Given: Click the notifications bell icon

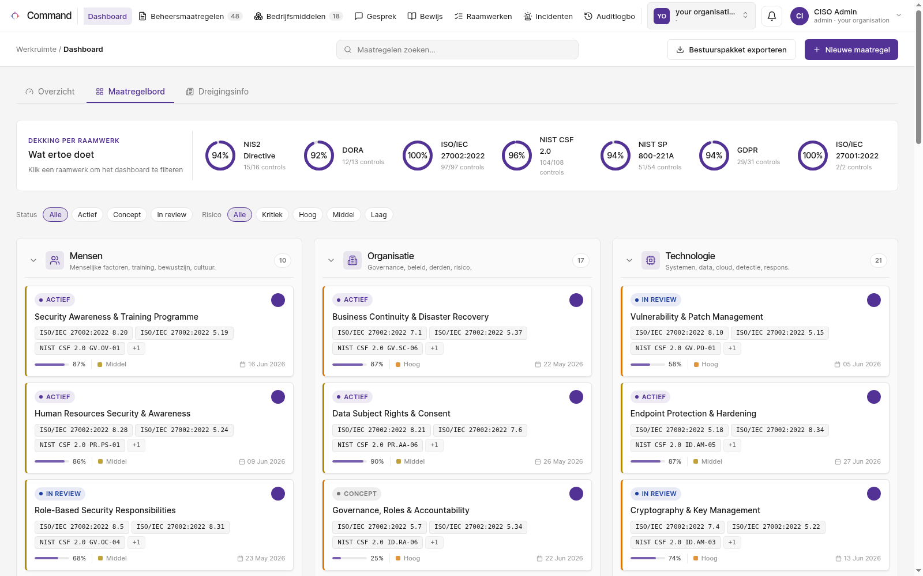Looking at the screenshot, I should 772,16.
